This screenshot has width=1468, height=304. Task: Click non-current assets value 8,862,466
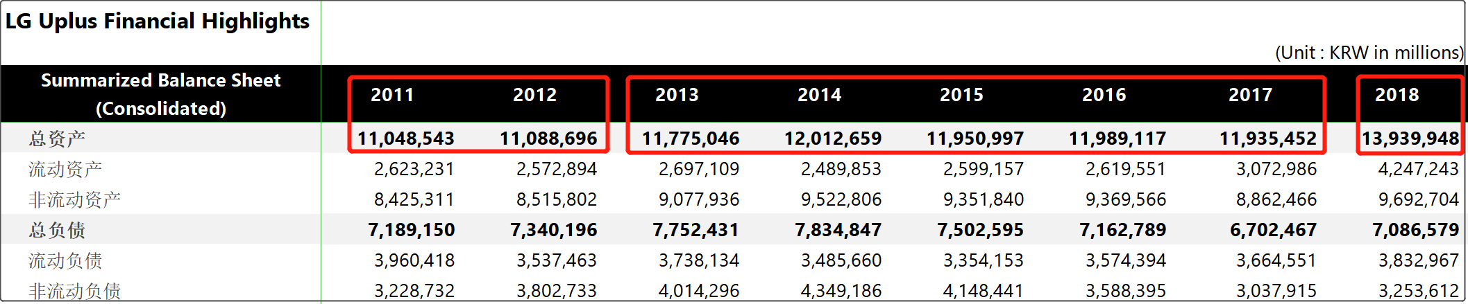[1276, 199]
